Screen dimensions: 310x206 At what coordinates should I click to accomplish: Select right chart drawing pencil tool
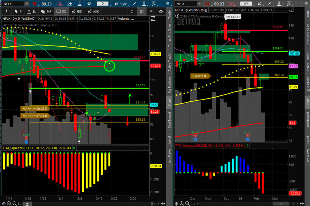(x=269, y=4)
